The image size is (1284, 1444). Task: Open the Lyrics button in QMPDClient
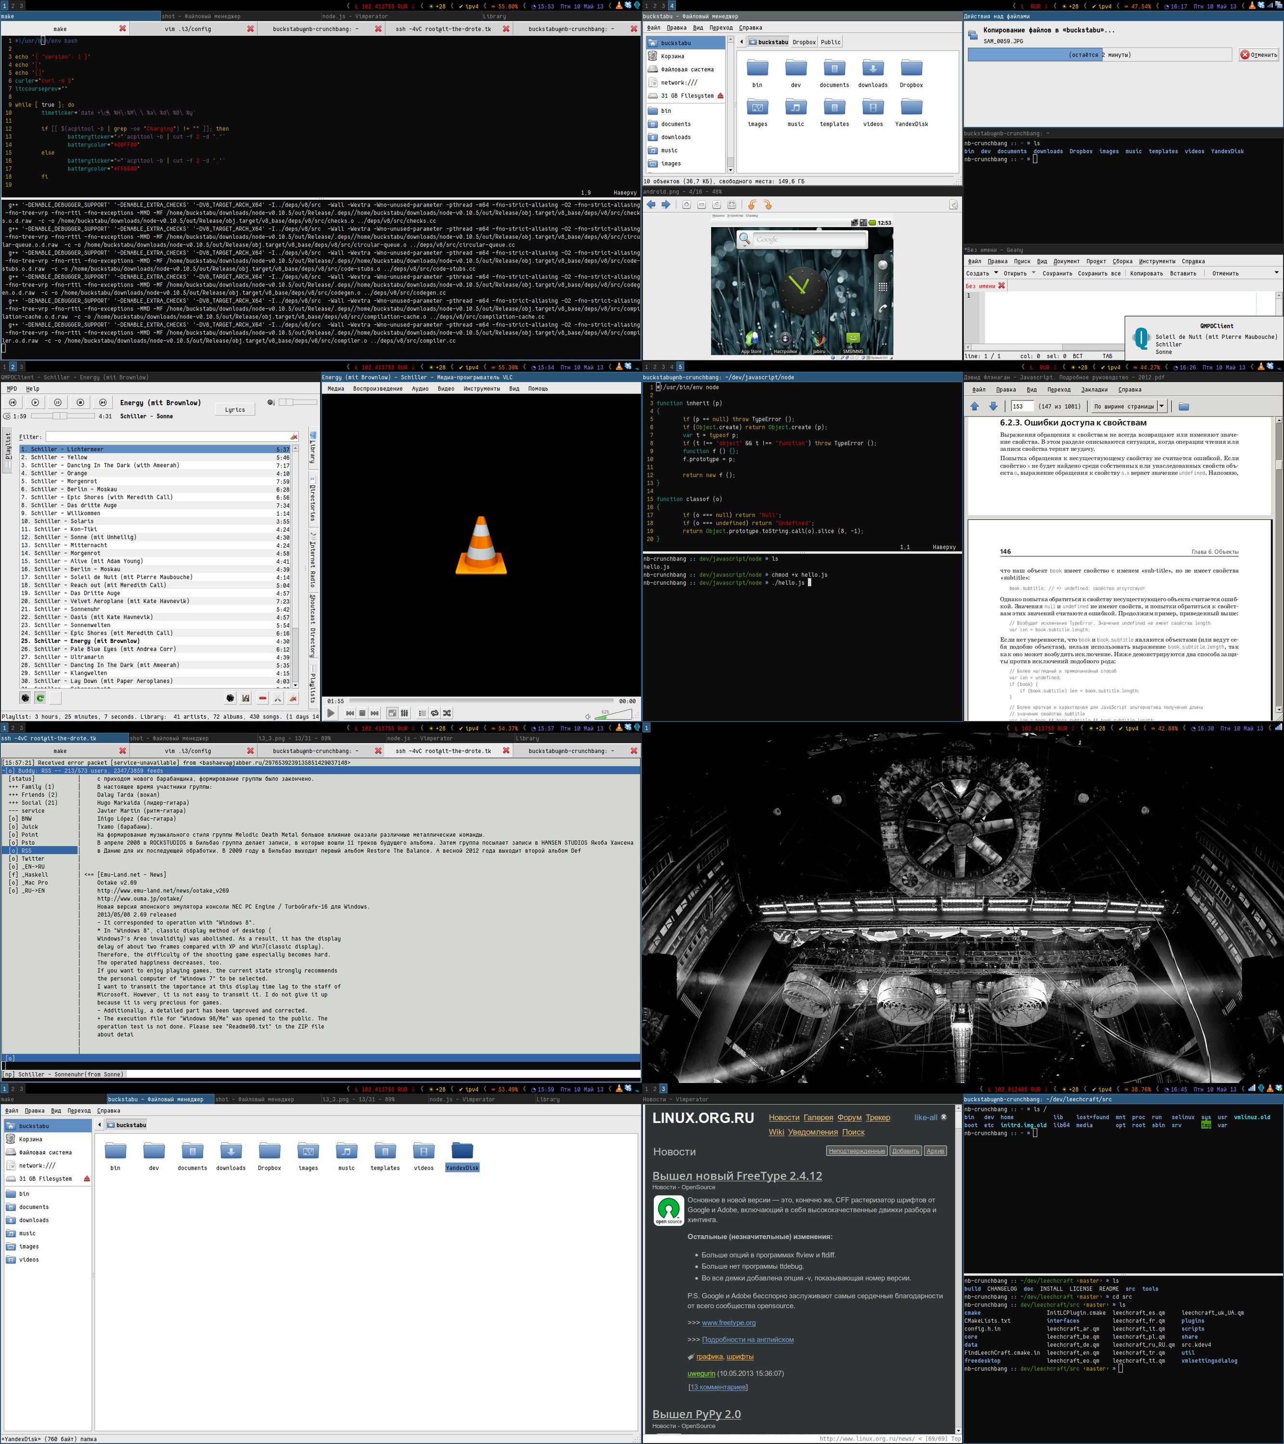[235, 409]
